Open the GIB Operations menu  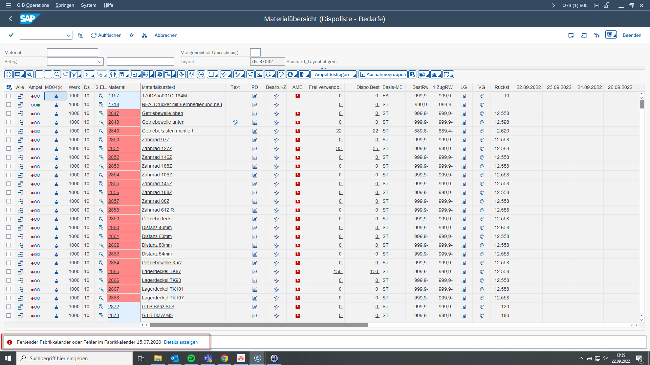pyautogui.click(x=33, y=5)
